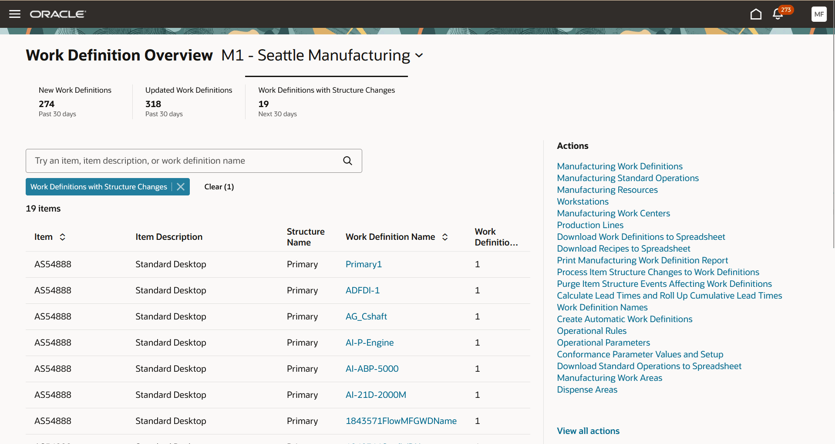This screenshot has height=444, width=835.
Task: Click the Oracle logo
Action: click(x=58, y=14)
